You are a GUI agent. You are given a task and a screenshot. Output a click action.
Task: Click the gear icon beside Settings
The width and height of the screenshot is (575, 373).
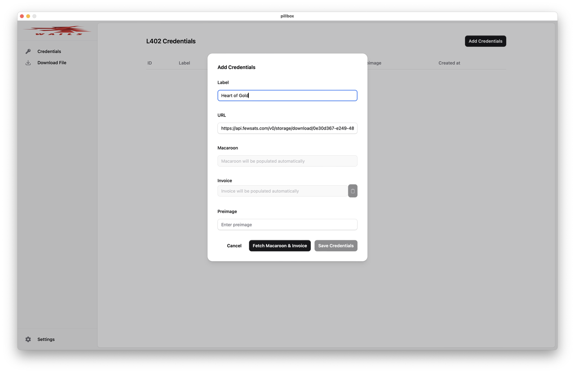[28, 339]
